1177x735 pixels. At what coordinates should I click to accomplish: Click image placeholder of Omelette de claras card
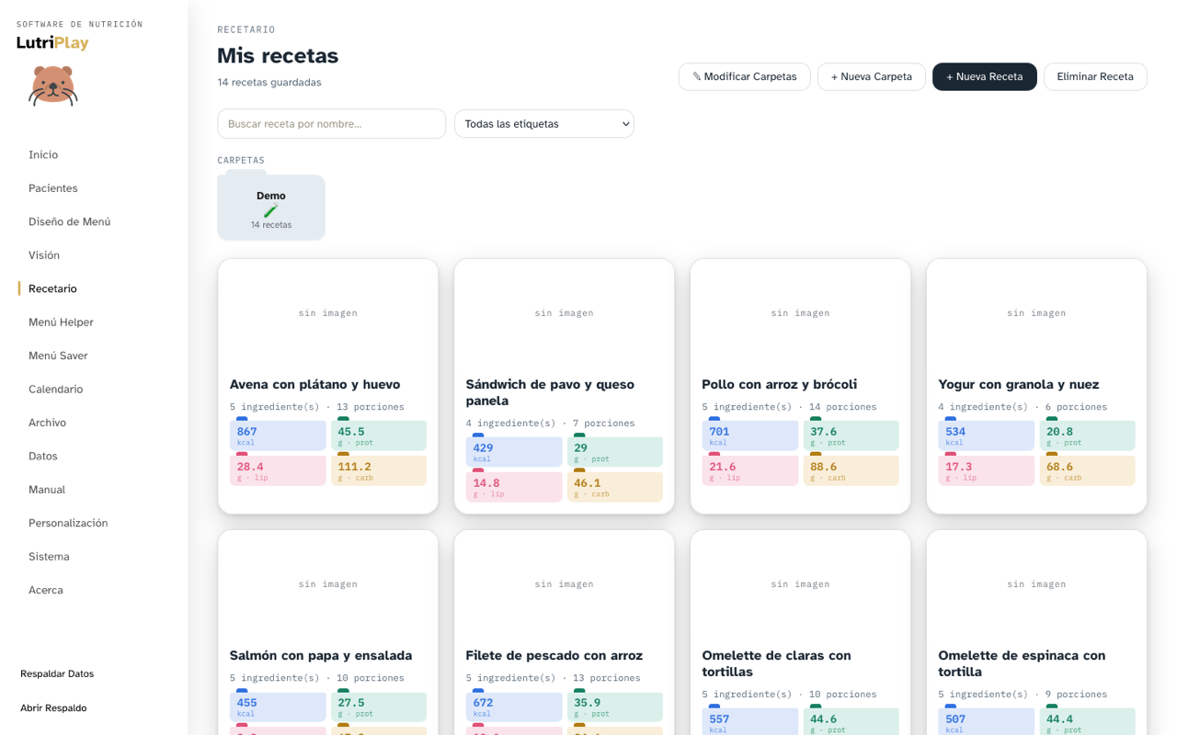tap(801, 583)
